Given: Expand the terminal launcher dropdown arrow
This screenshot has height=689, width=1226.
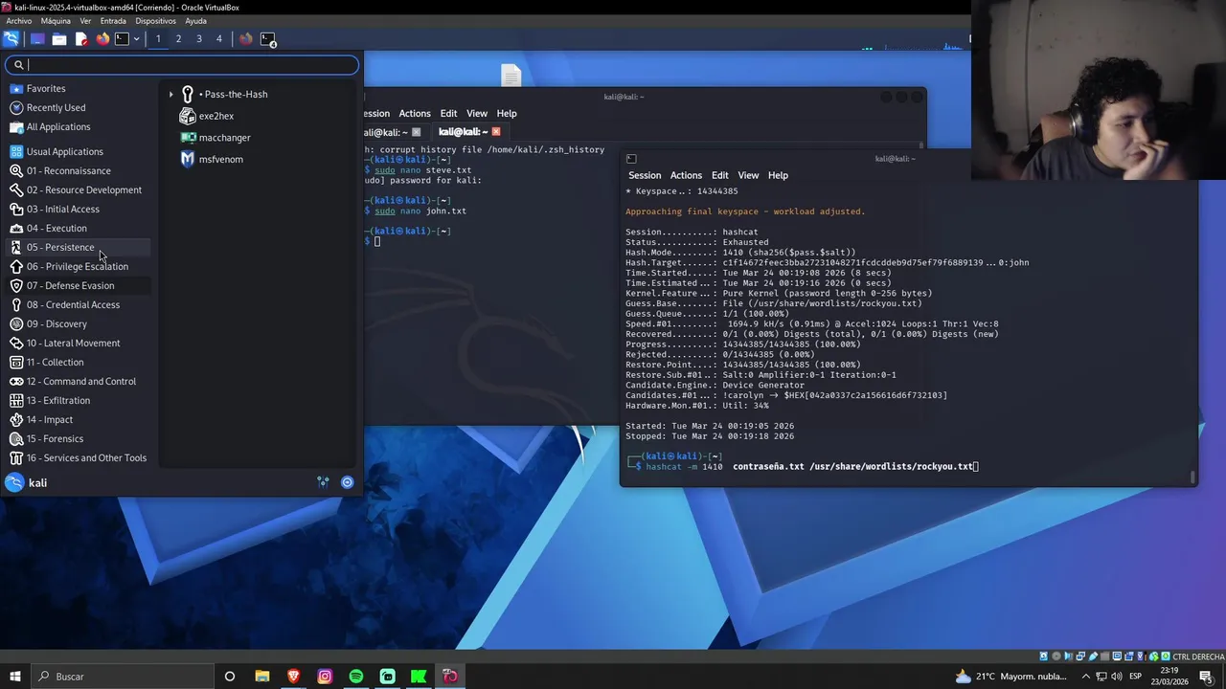Looking at the screenshot, I should pyautogui.click(x=136, y=39).
